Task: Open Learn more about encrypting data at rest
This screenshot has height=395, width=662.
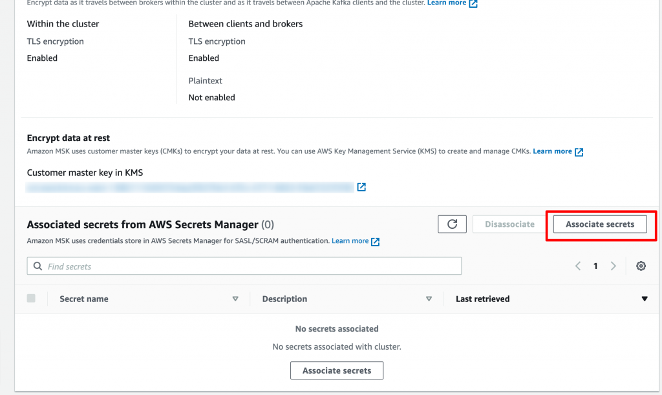Action: [x=553, y=151]
